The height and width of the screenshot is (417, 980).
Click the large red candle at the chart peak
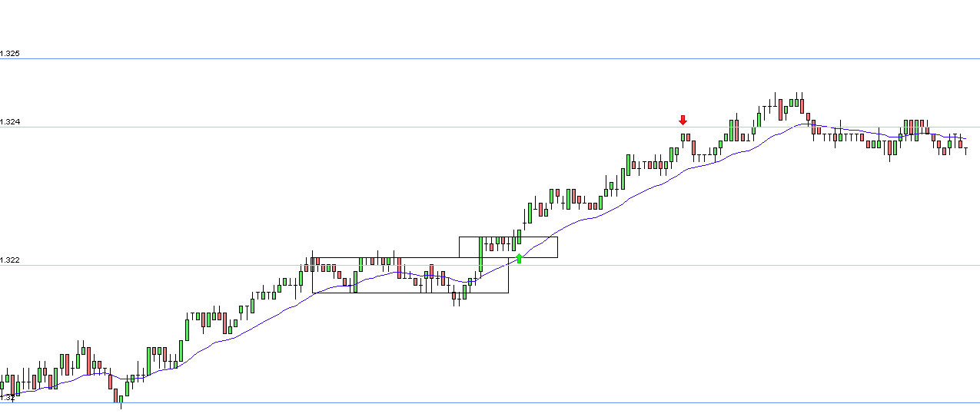[x=782, y=109]
